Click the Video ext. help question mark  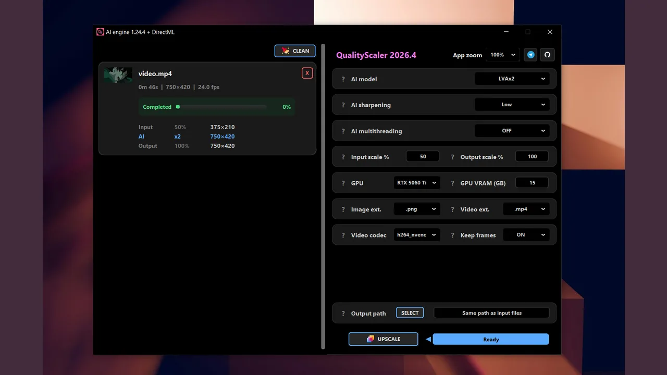[452, 209]
